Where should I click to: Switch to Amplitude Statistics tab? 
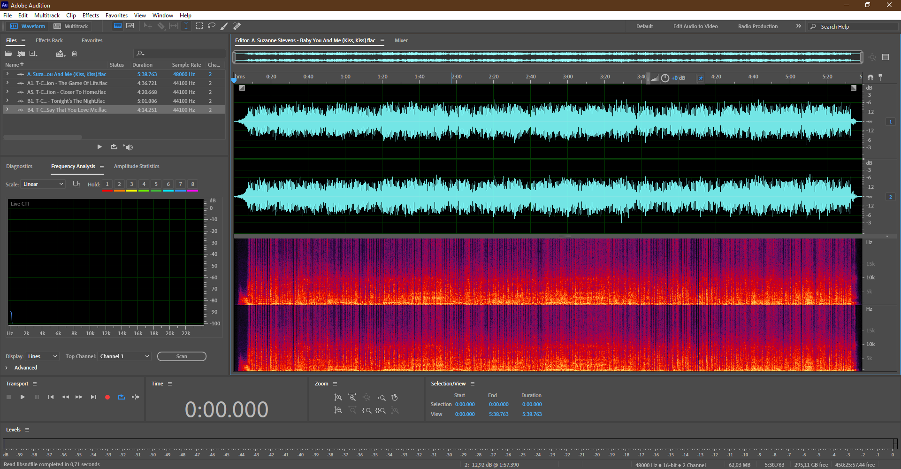pyautogui.click(x=137, y=166)
